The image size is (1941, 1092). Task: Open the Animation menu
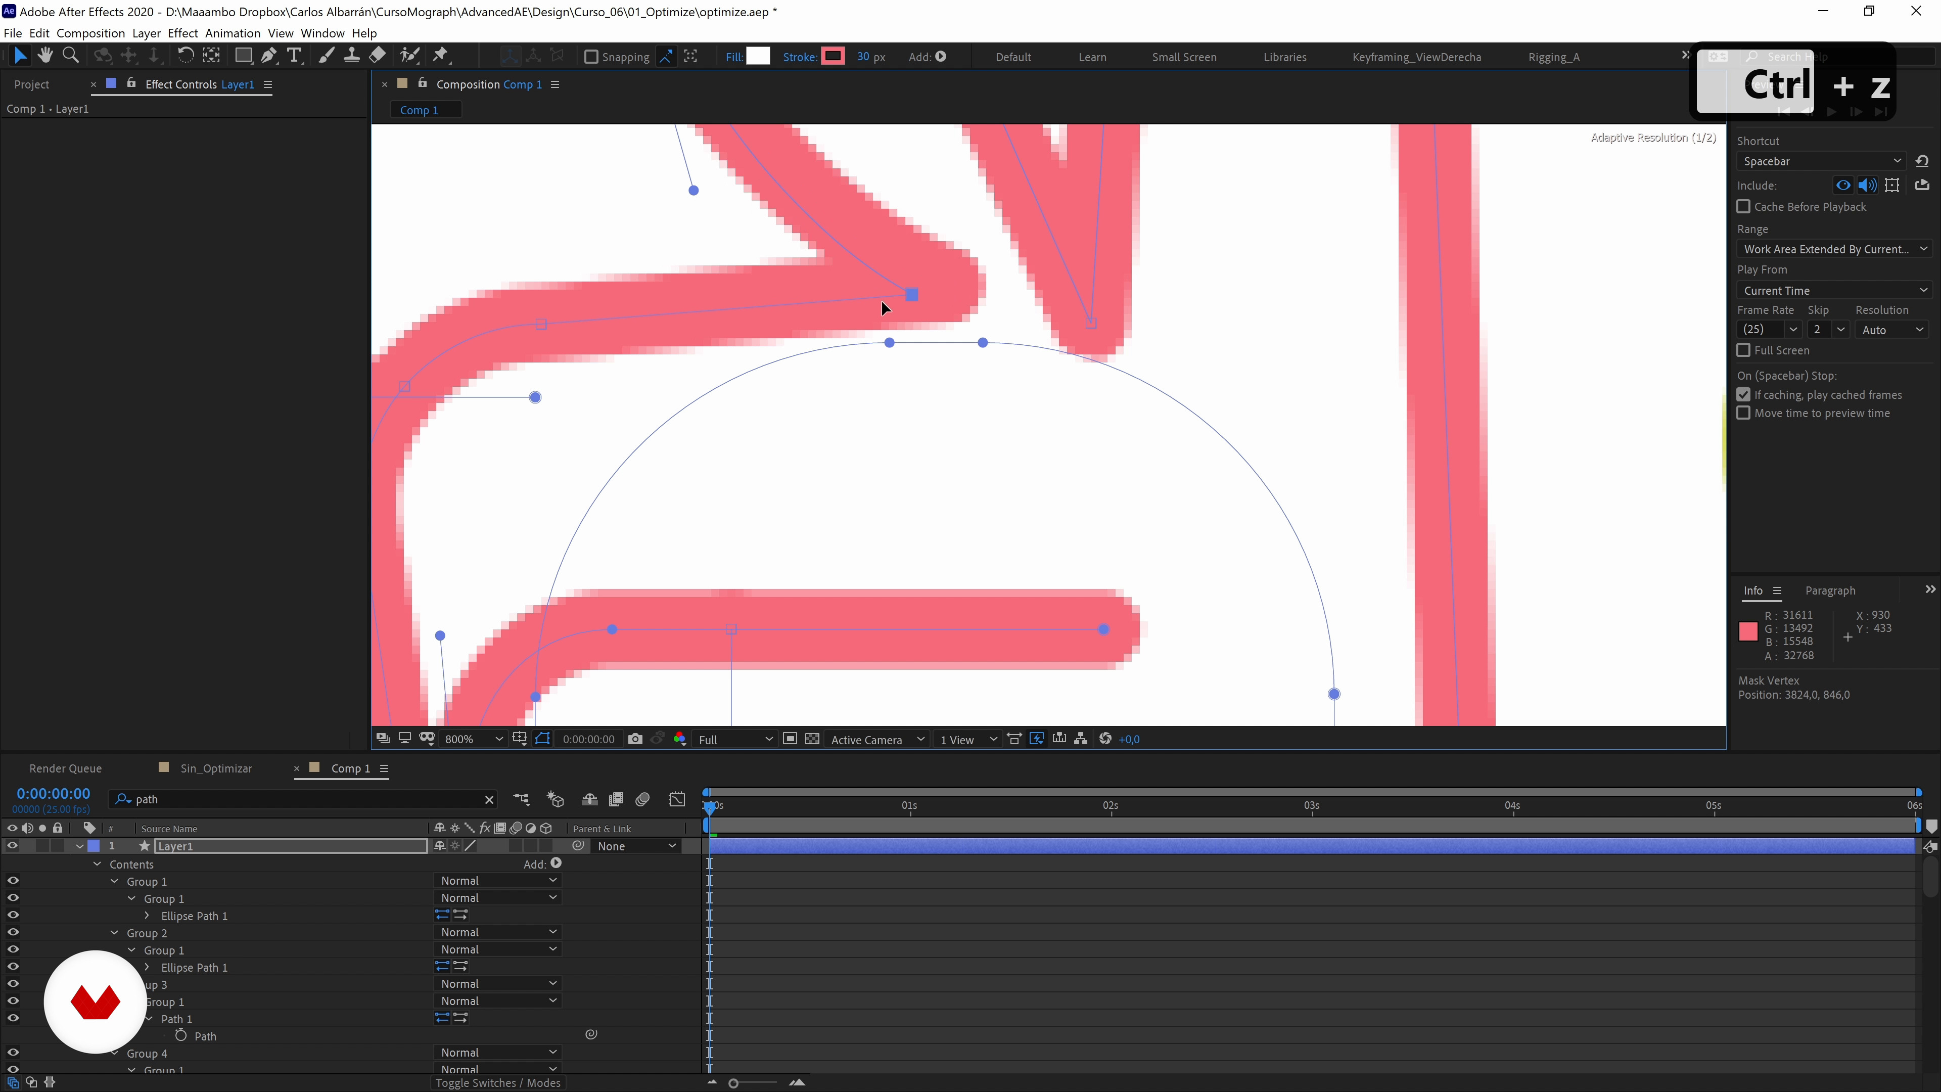(x=232, y=33)
